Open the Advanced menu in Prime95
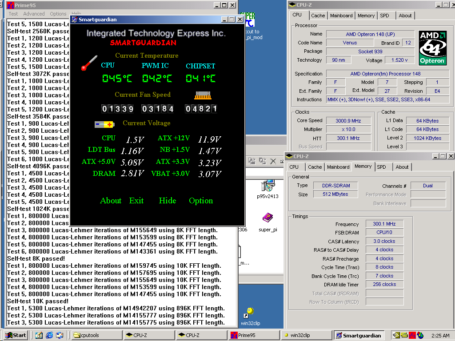This screenshot has height=341, width=455. click(34, 14)
